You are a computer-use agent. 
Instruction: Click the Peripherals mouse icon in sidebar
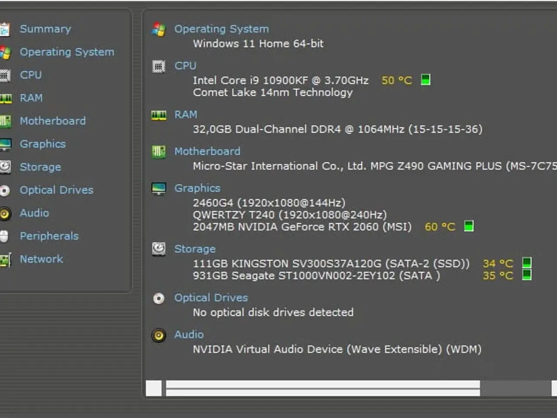(4, 236)
